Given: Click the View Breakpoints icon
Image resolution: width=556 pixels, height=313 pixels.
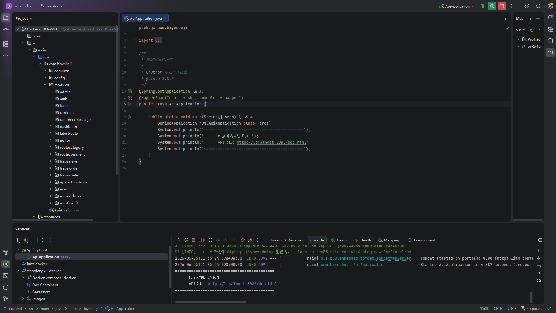Looking at the screenshot, I should point(243,240).
